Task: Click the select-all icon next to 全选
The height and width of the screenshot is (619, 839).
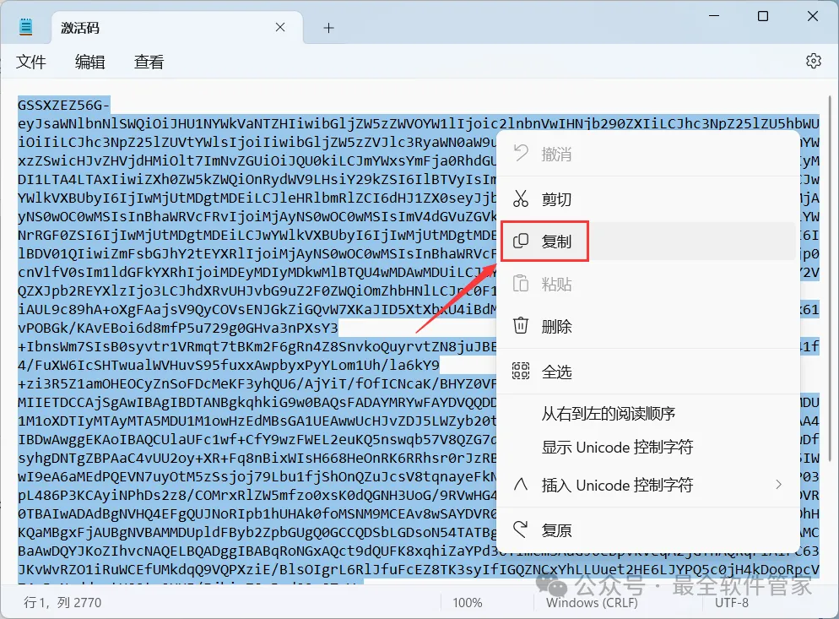Action: point(521,371)
